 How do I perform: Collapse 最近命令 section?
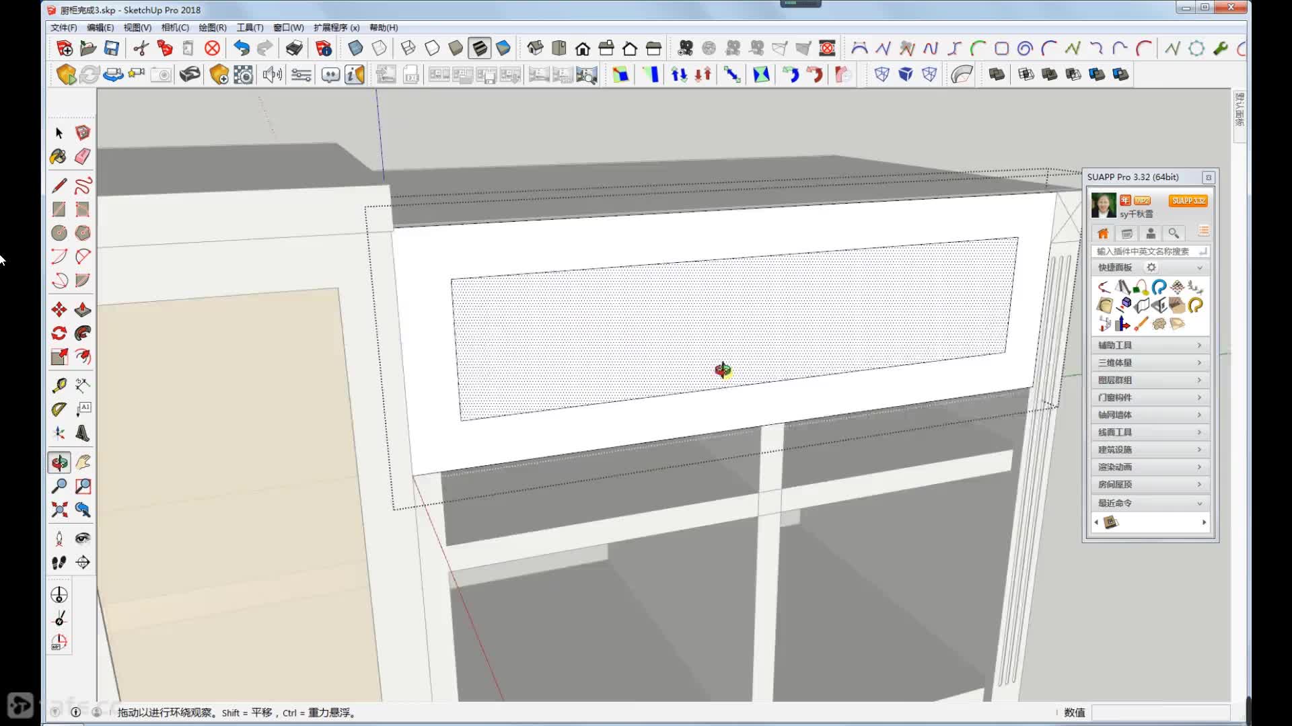point(1150,503)
